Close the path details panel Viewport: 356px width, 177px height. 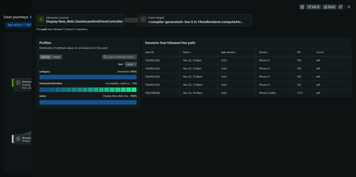[348, 7]
